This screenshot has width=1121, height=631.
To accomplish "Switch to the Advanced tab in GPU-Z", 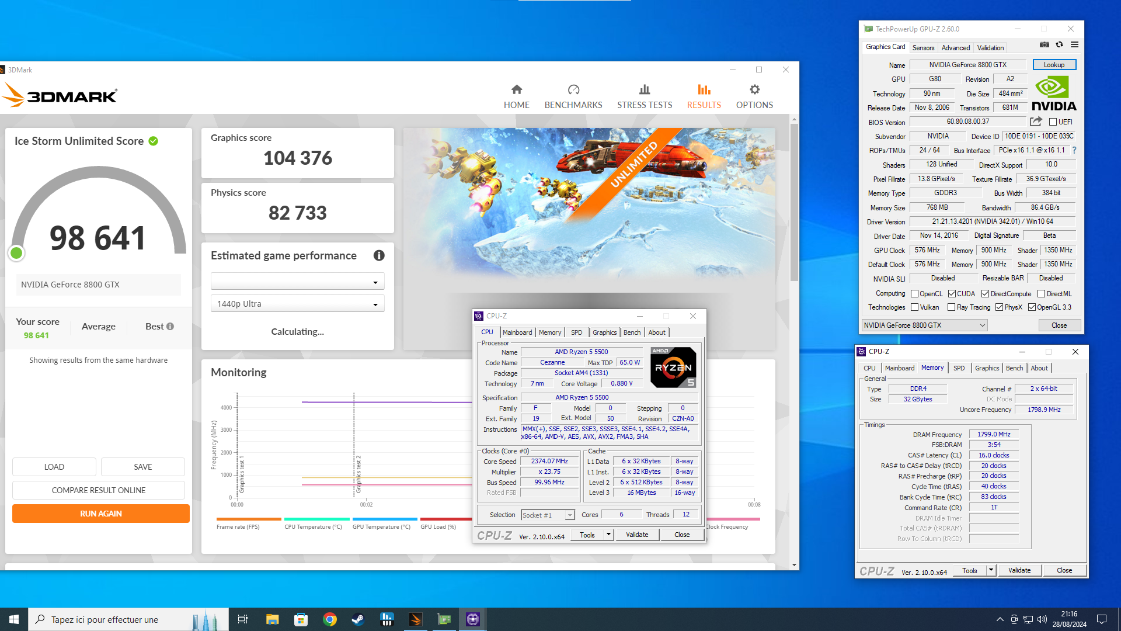I will click(956, 48).
